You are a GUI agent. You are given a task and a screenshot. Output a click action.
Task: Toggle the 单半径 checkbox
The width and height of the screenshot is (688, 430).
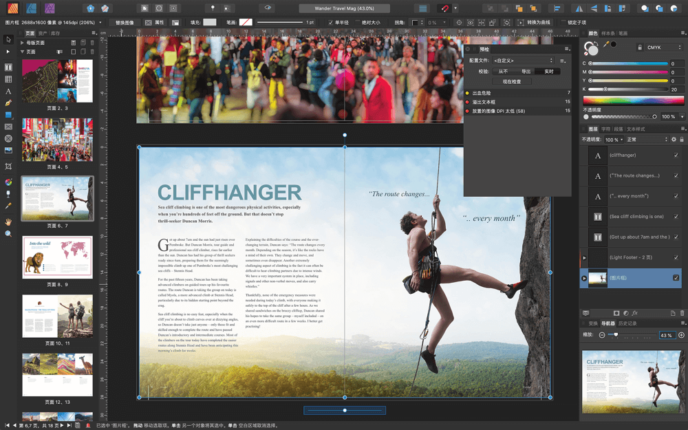coord(330,23)
